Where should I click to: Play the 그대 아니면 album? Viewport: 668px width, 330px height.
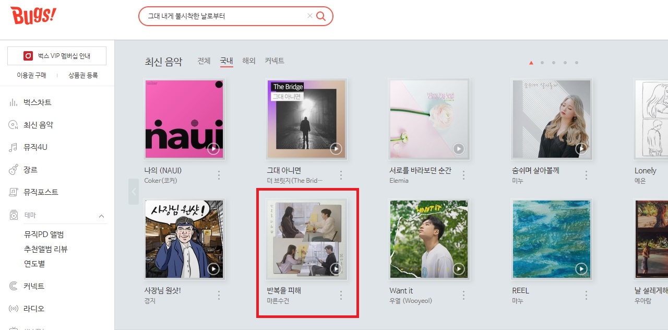tap(336, 149)
